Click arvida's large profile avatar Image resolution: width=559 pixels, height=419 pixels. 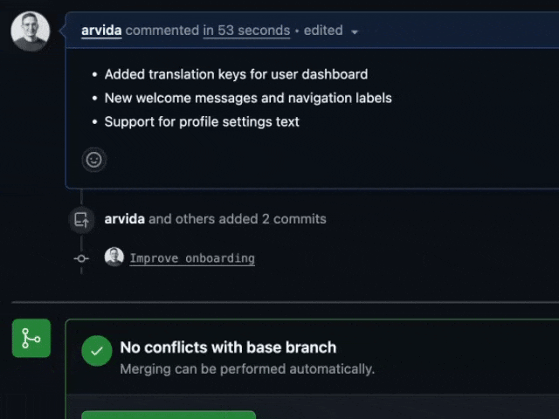[x=30, y=31]
